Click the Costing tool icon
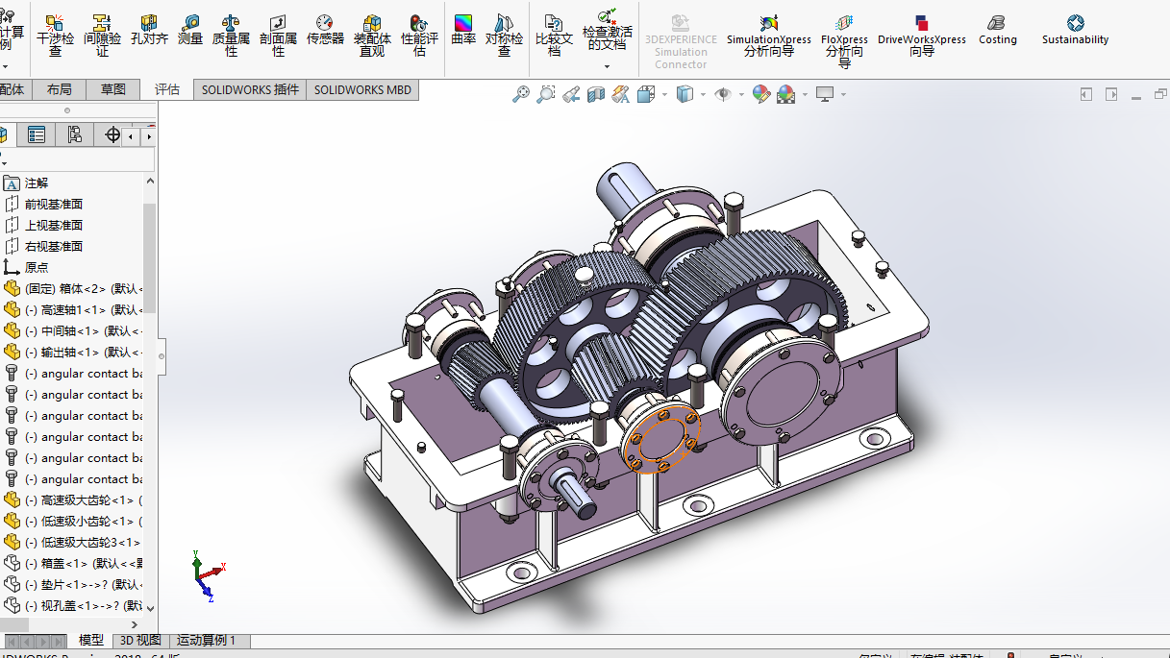The width and height of the screenshot is (1170, 658). point(997,30)
